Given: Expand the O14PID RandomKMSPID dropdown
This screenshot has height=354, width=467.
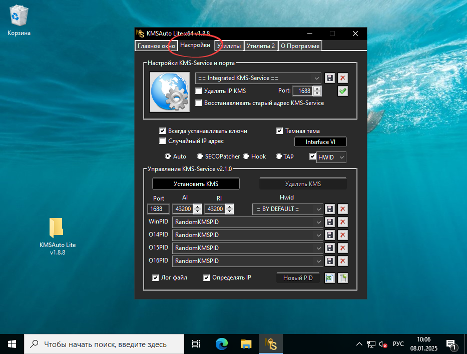Looking at the screenshot, I should click(x=319, y=235).
